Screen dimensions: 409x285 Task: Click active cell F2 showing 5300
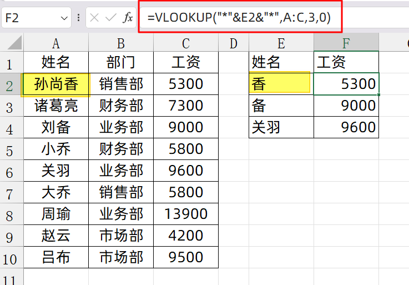pyautogui.click(x=346, y=84)
